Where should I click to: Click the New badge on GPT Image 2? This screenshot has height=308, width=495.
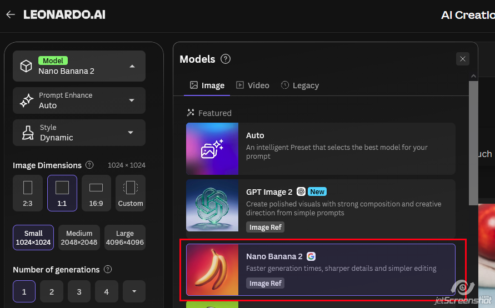pyautogui.click(x=317, y=191)
